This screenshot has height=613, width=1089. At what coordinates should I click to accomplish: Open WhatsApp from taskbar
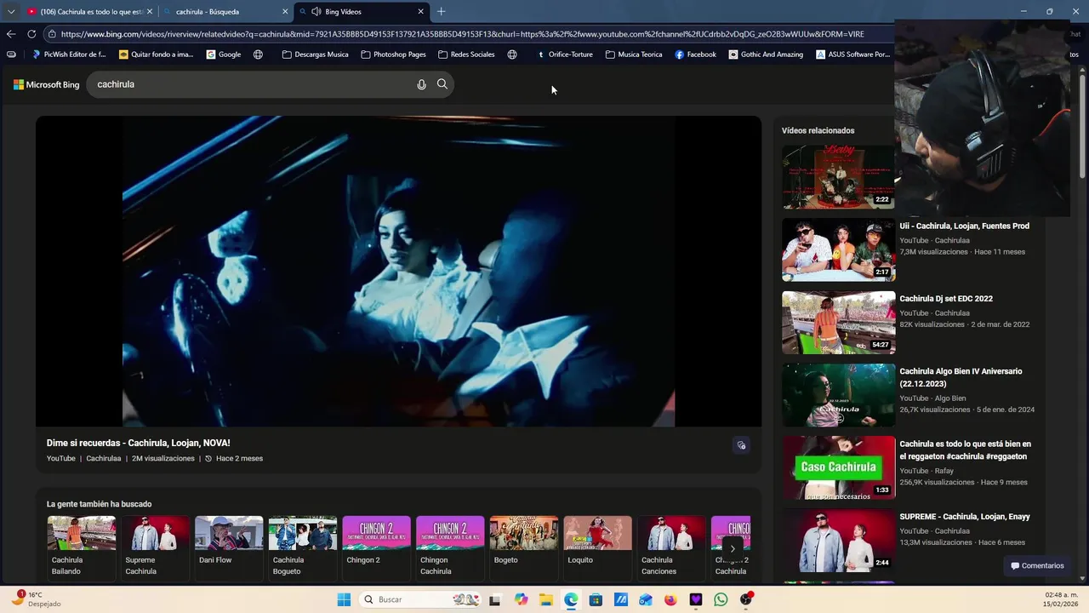[x=721, y=599]
